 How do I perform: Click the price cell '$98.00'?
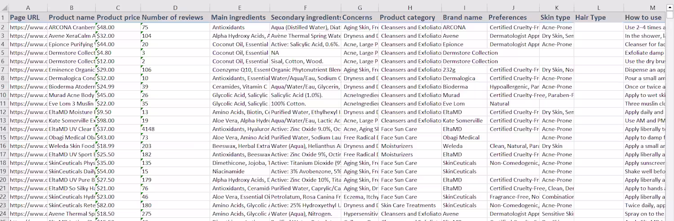click(118, 120)
